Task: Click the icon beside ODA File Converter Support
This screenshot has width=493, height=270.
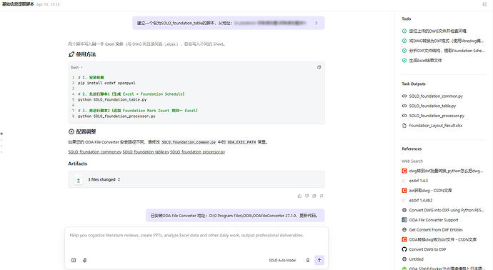Action: 404,220
